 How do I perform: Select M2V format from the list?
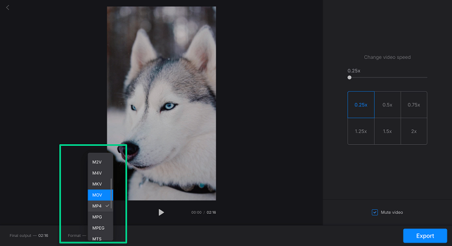coord(100,162)
